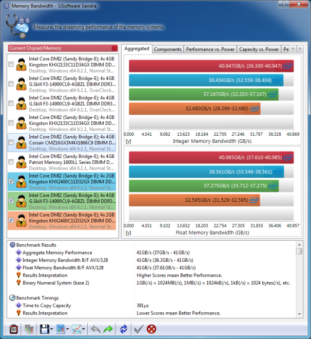Image resolution: width=311 pixels, height=339 pixels.
Task: Click the multiple computers icon in the bottom toolbar
Action: (x=29, y=329)
